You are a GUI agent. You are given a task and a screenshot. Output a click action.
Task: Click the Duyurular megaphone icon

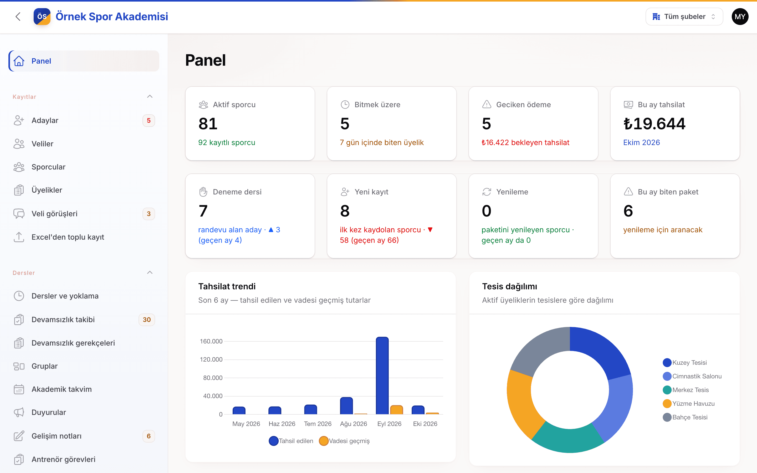[19, 413]
